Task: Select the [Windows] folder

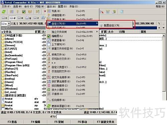Action: (x=10, y=89)
